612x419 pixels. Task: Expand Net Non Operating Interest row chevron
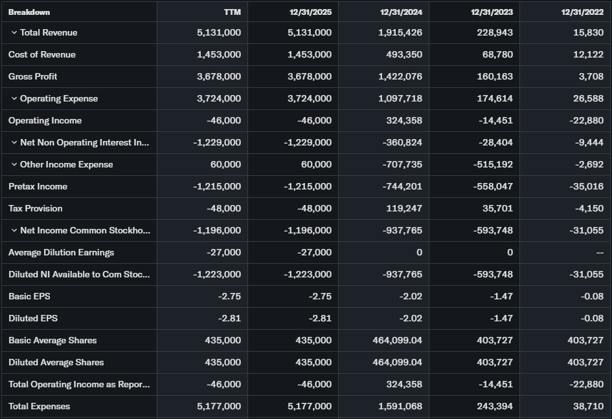point(14,142)
